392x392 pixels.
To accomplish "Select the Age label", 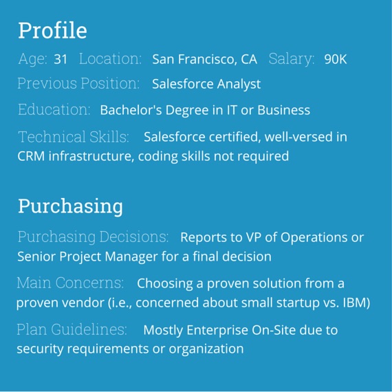I will tap(32, 59).
